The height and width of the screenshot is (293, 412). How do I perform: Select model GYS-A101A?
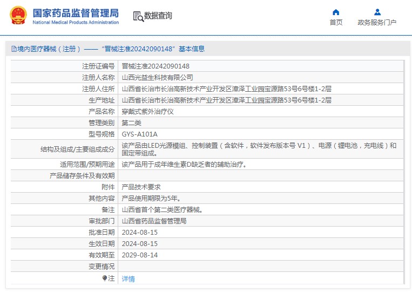(139, 134)
